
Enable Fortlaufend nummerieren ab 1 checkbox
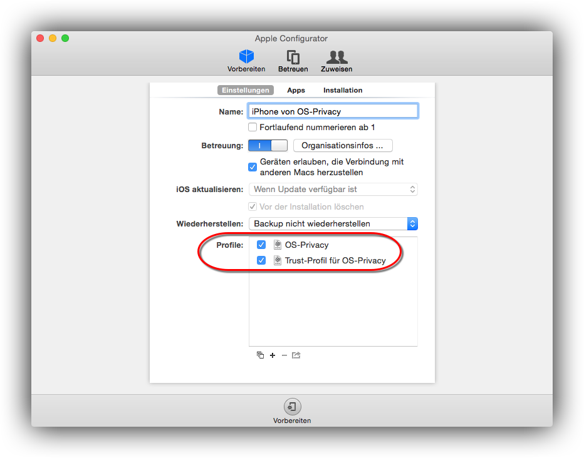253,127
